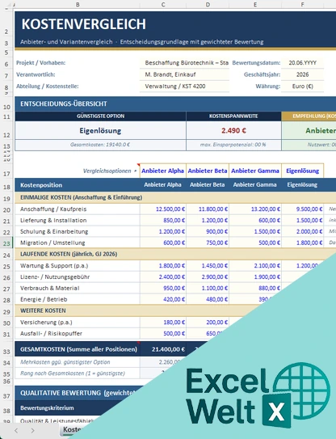Edit the 'Anbieter Gamma' input cell in row 17
336x439 pixels.
255,171
